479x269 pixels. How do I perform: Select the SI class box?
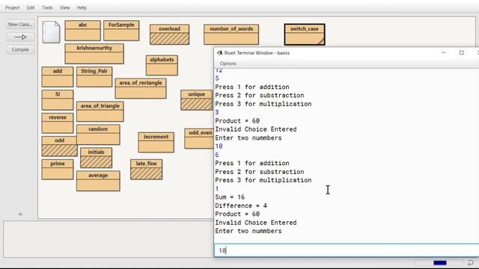click(x=58, y=100)
